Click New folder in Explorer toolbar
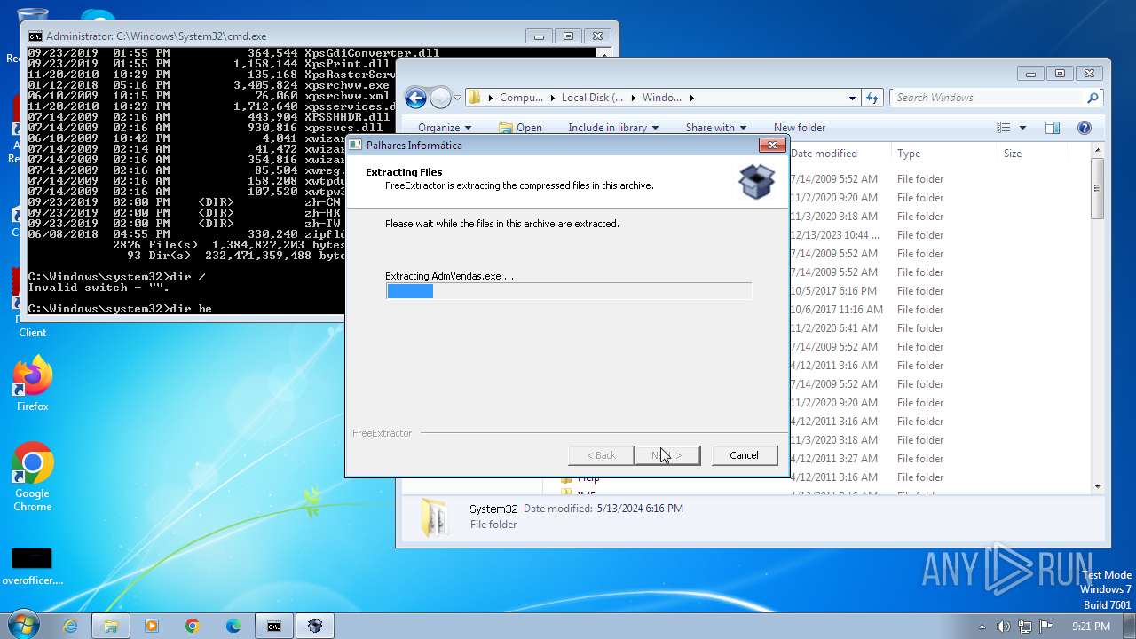The width and height of the screenshot is (1136, 639). 800,128
